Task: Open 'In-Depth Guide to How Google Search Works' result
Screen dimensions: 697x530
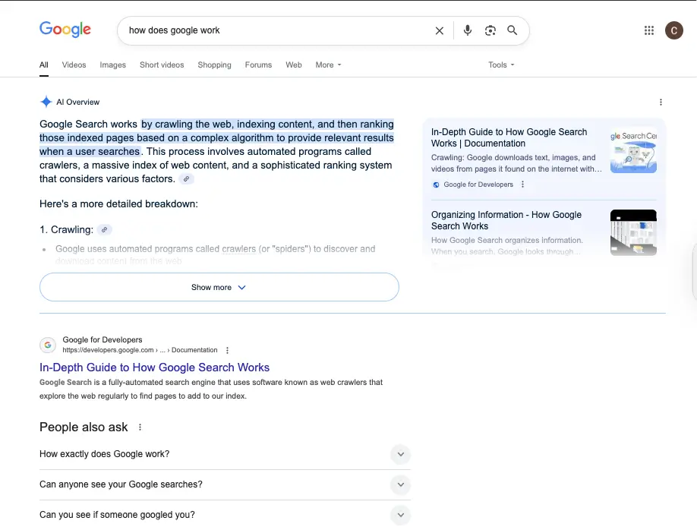Action: coord(154,368)
